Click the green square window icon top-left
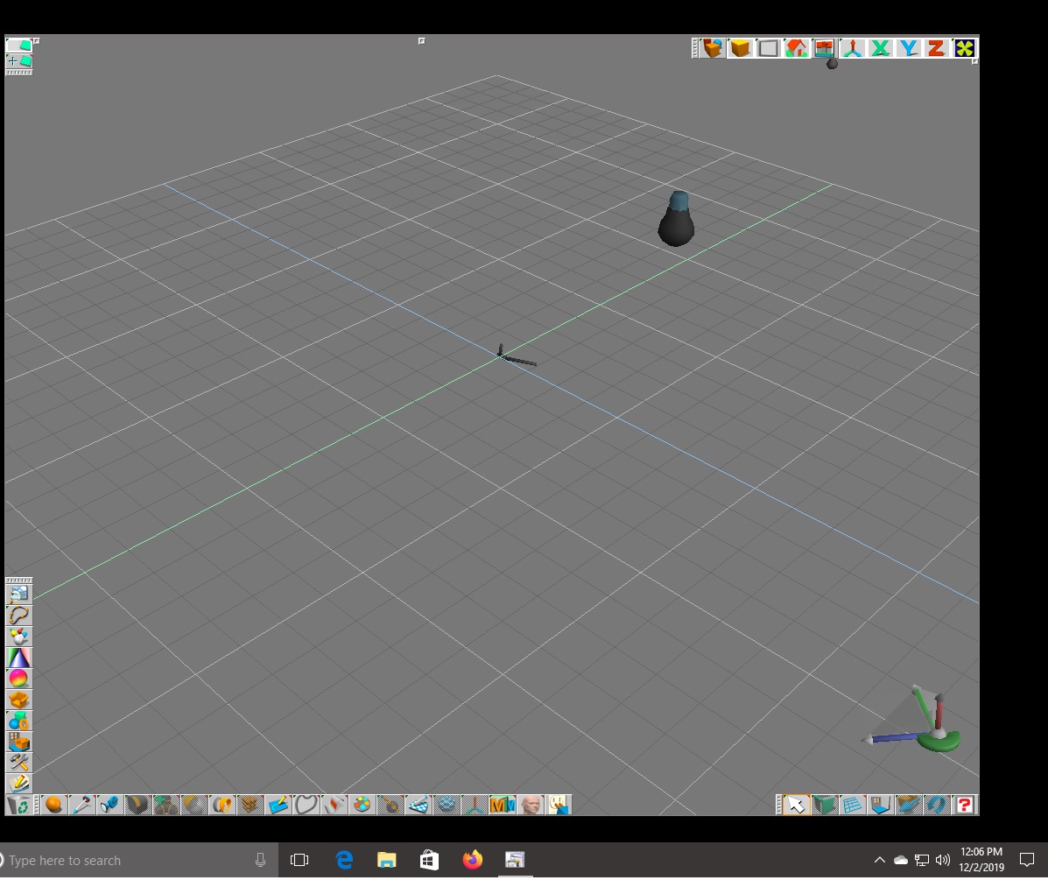Screen dimensions: 1048x887 [x=19, y=45]
